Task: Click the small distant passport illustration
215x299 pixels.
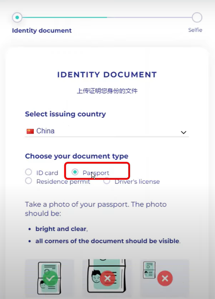Action: tap(149, 270)
